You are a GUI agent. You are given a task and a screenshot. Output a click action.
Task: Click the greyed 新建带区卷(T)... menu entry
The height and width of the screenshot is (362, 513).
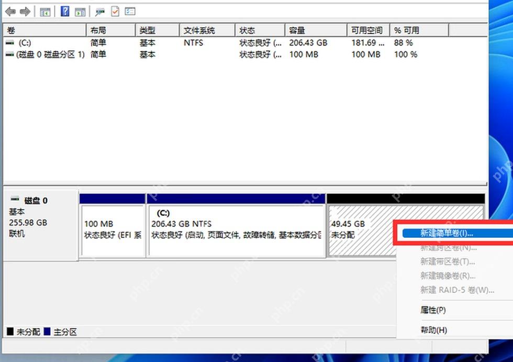tap(448, 261)
